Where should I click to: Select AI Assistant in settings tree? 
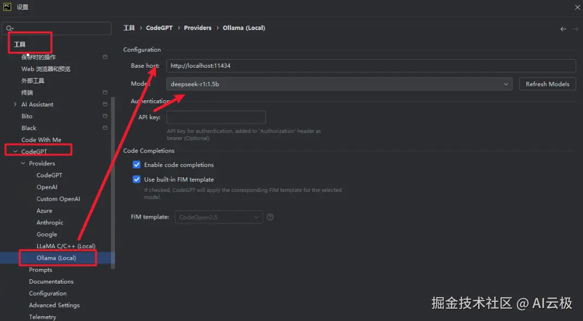coord(37,104)
